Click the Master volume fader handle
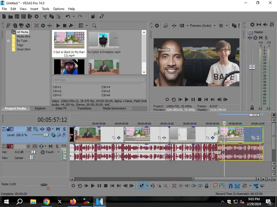Screen dimensions: 277x207 click(x=252, y=67)
